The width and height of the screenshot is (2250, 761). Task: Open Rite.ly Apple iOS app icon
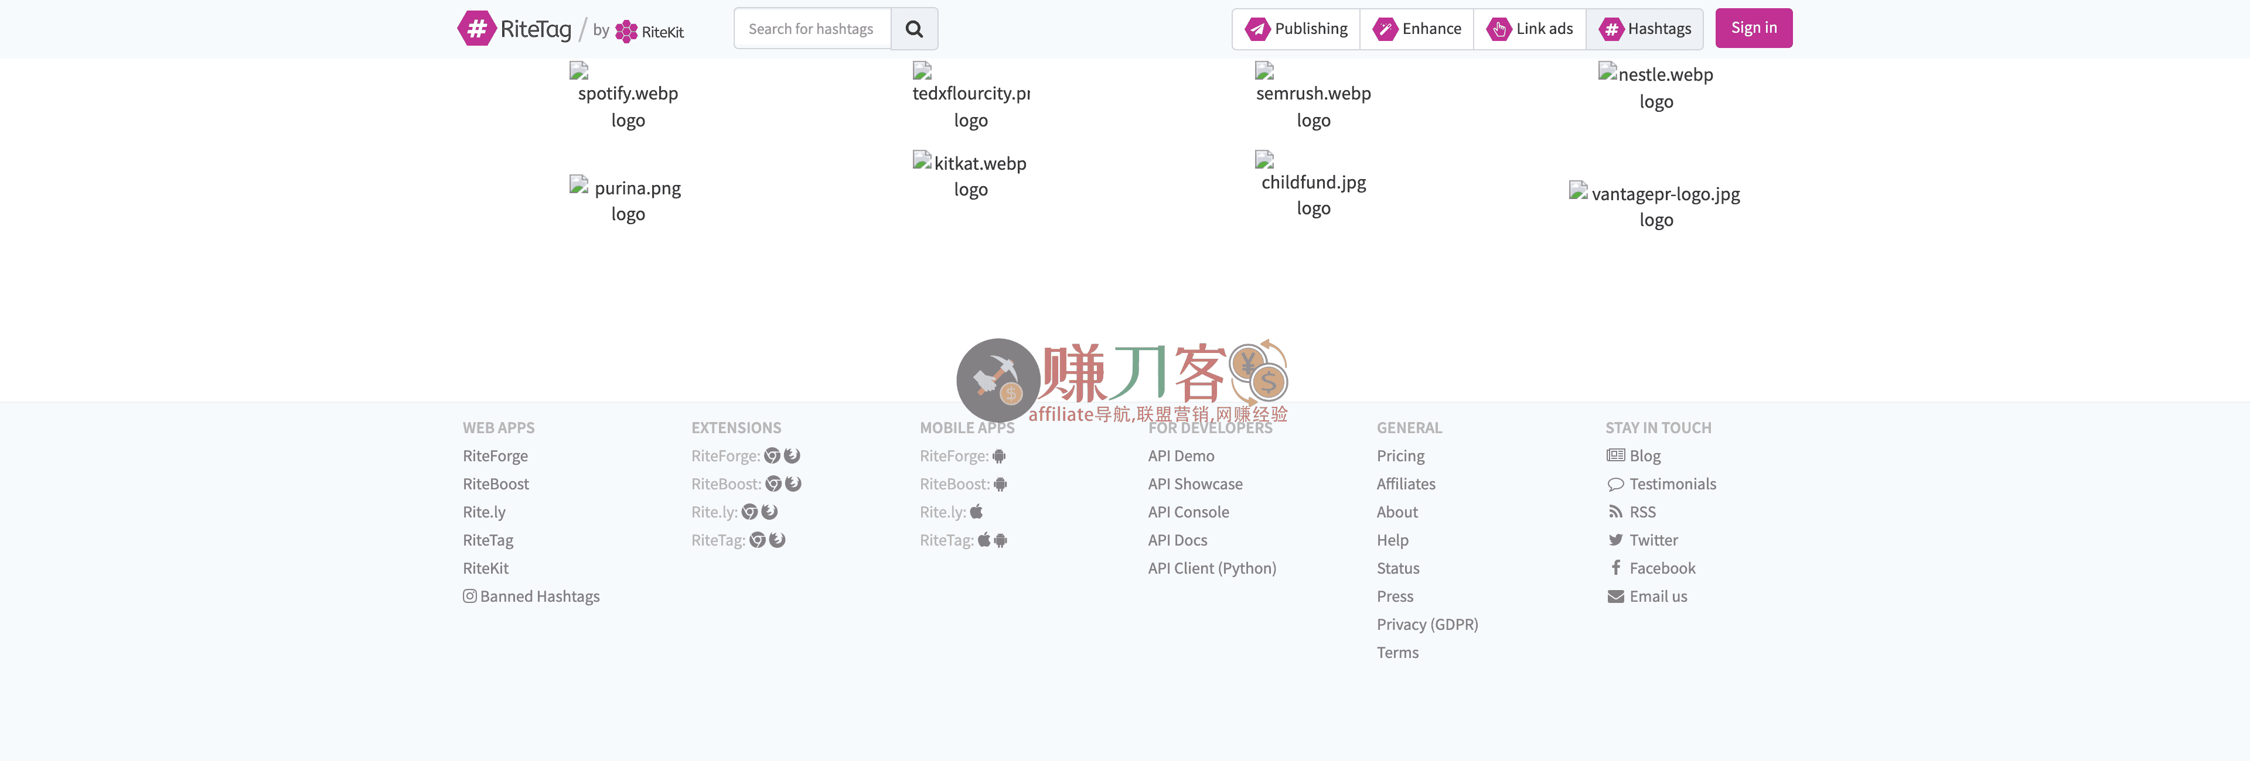(x=977, y=512)
